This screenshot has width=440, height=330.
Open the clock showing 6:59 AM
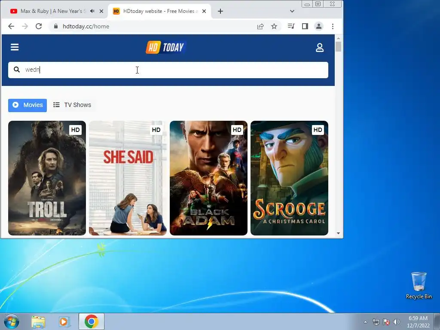(418, 321)
